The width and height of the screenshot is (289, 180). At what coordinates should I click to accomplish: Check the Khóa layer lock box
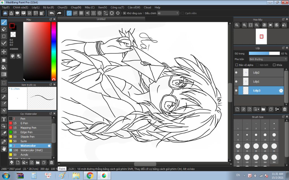[274, 65]
